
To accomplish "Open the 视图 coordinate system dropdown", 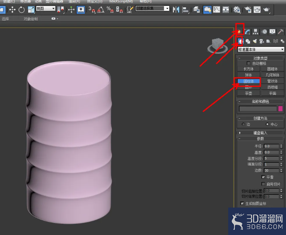I will (x=45, y=9).
